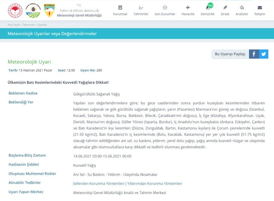Click the Saat 12:00 value
The width and height of the screenshot is (274, 201).
tap(71, 70)
